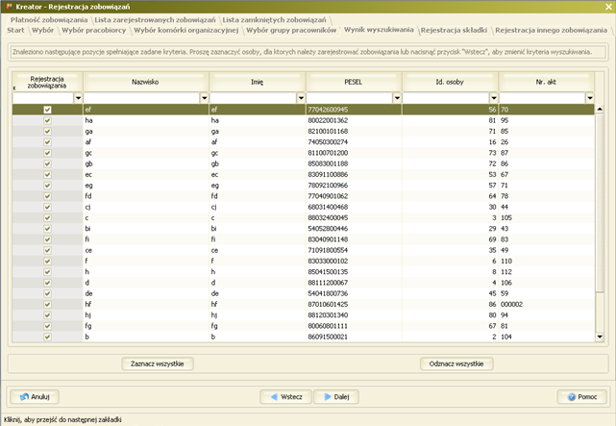
Task: Select PESEL cell 80022001362
Action: tap(354, 120)
